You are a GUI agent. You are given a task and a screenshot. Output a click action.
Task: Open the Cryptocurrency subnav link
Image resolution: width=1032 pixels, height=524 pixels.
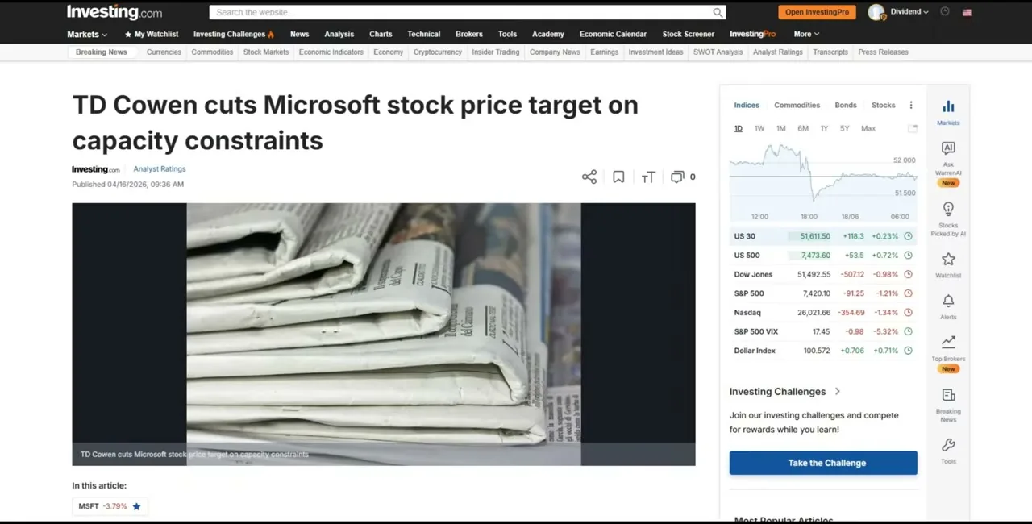pos(438,52)
